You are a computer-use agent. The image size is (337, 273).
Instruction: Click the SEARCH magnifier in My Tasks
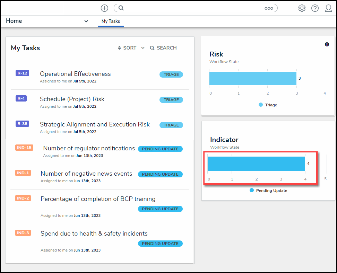point(152,48)
